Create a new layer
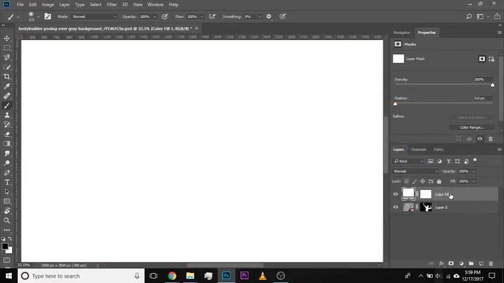Screen dimensions: 504x283 coord(481,264)
